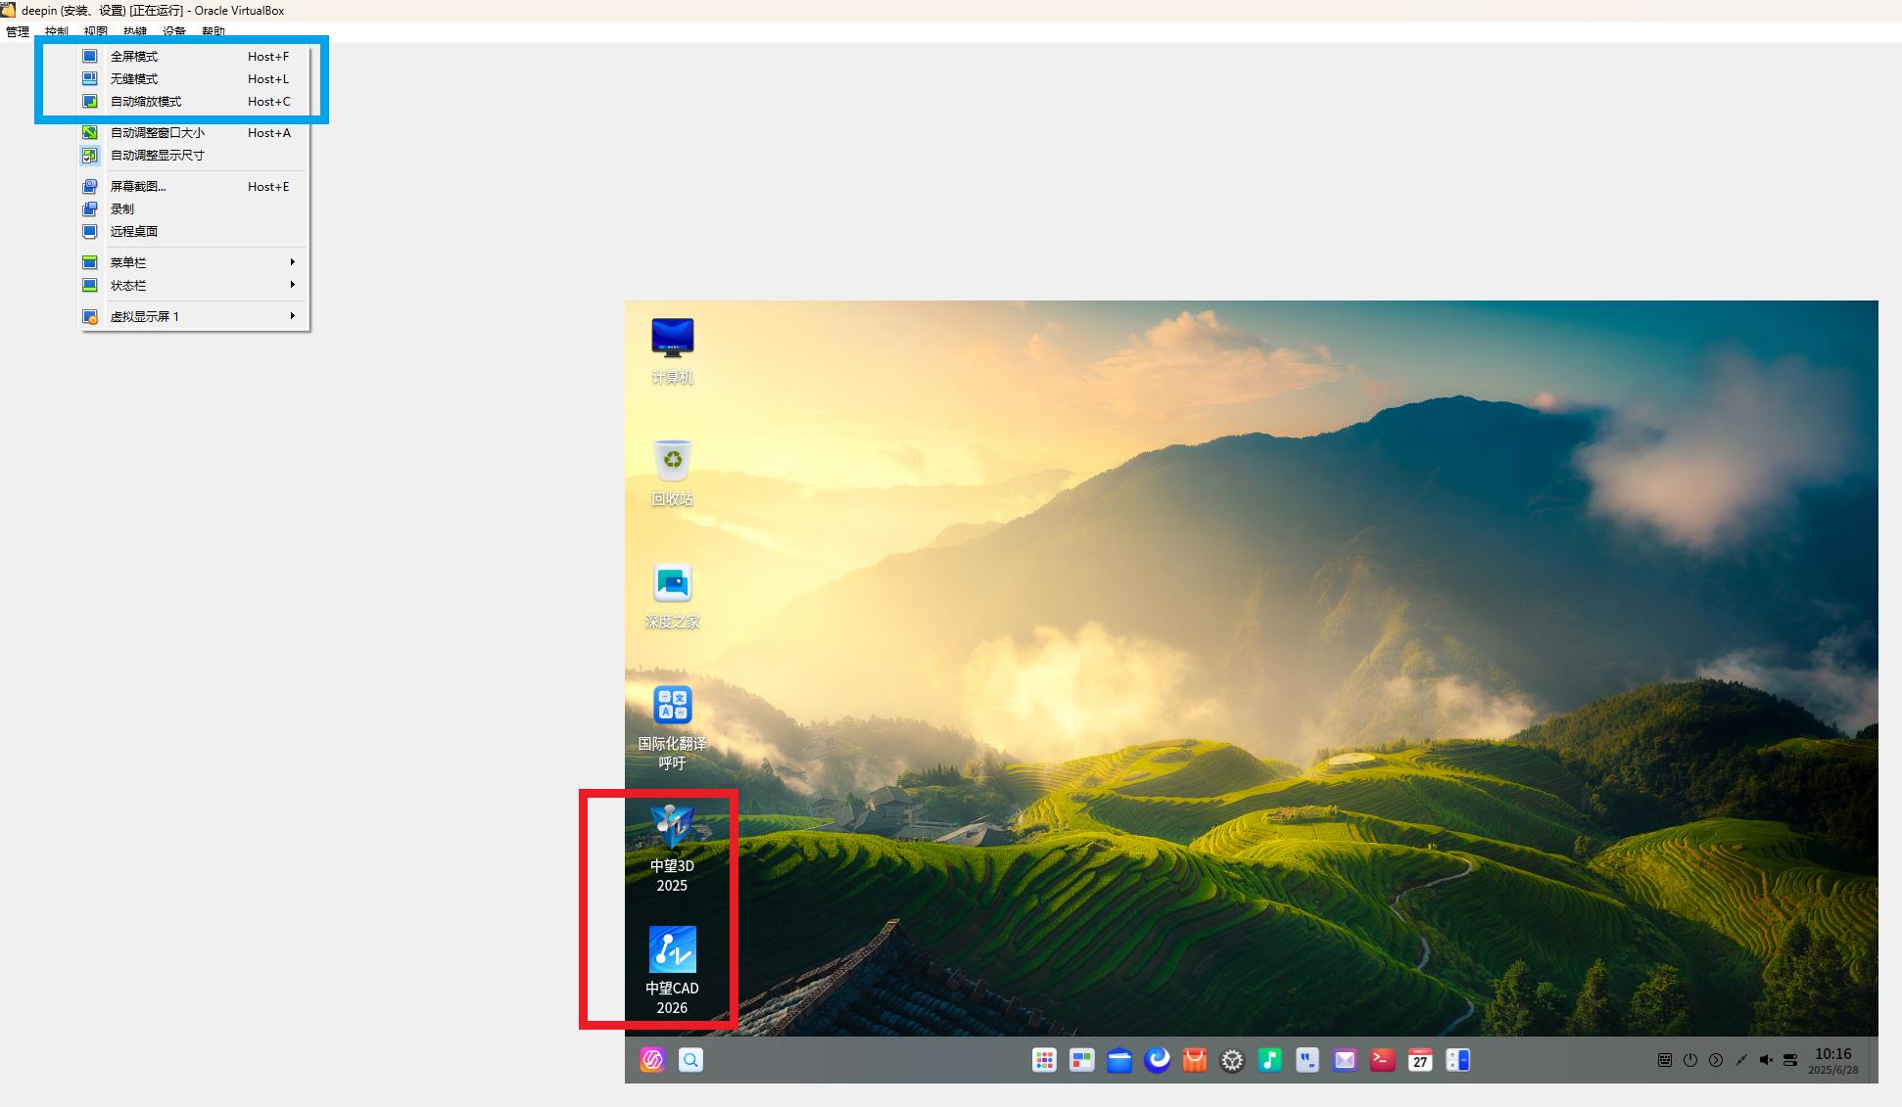Open 中望CAD 2026 desktop icon

click(672, 970)
